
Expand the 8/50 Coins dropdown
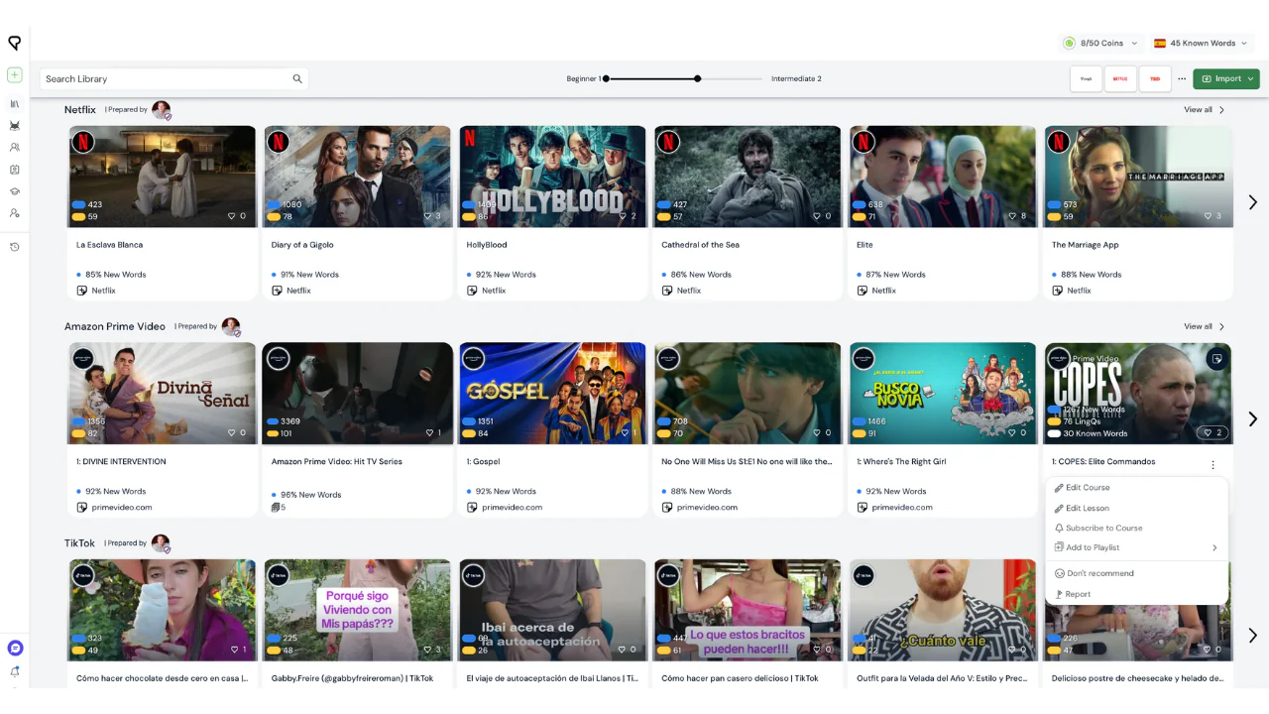(x=1100, y=44)
